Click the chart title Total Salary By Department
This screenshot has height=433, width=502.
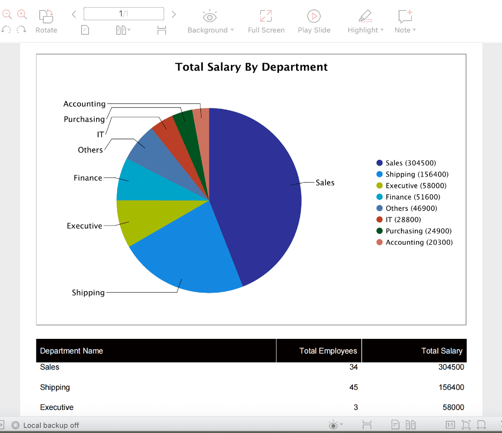tap(251, 67)
